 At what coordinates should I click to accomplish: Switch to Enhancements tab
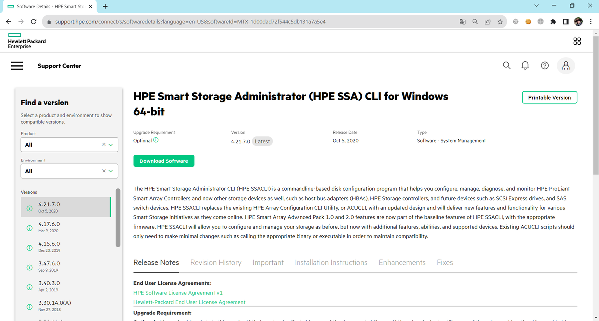[x=402, y=263]
